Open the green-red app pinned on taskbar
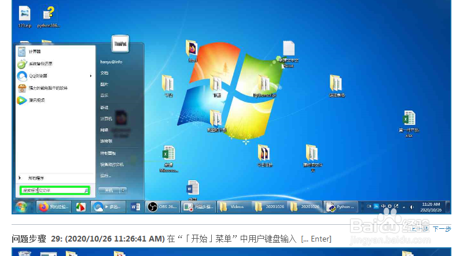The image size is (456, 256). point(80,207)
